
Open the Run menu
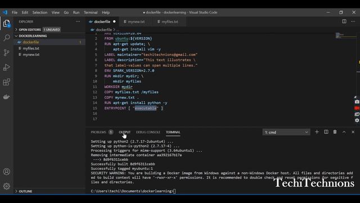click(x=76, y=12)
